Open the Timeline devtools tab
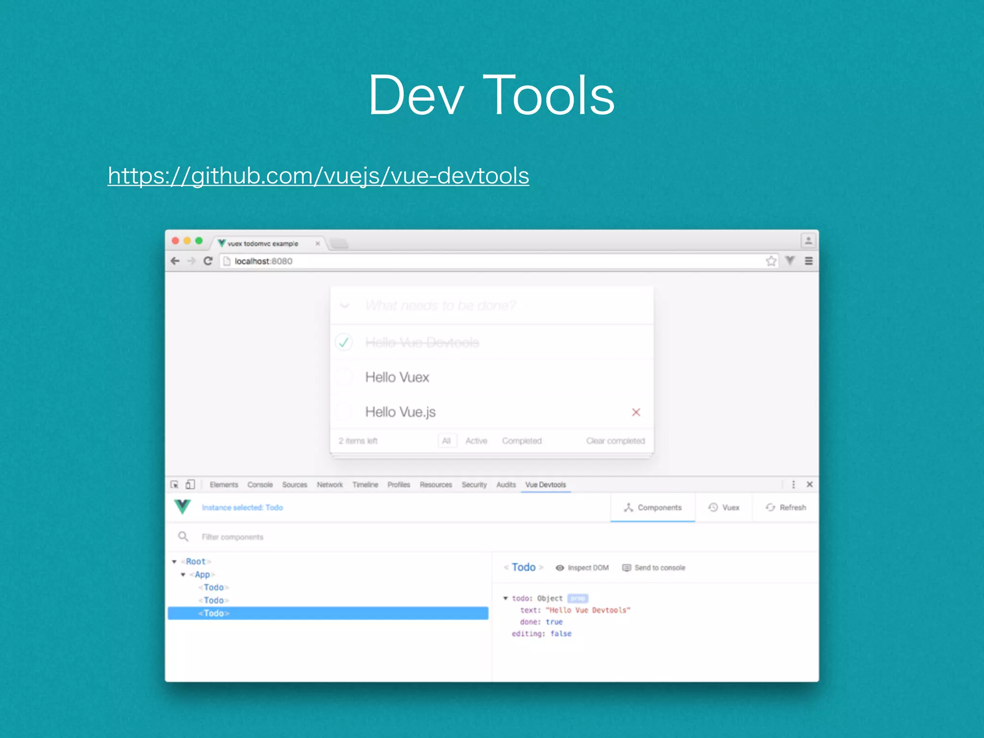This screenshot has height=738, width=984. point(365,485)
